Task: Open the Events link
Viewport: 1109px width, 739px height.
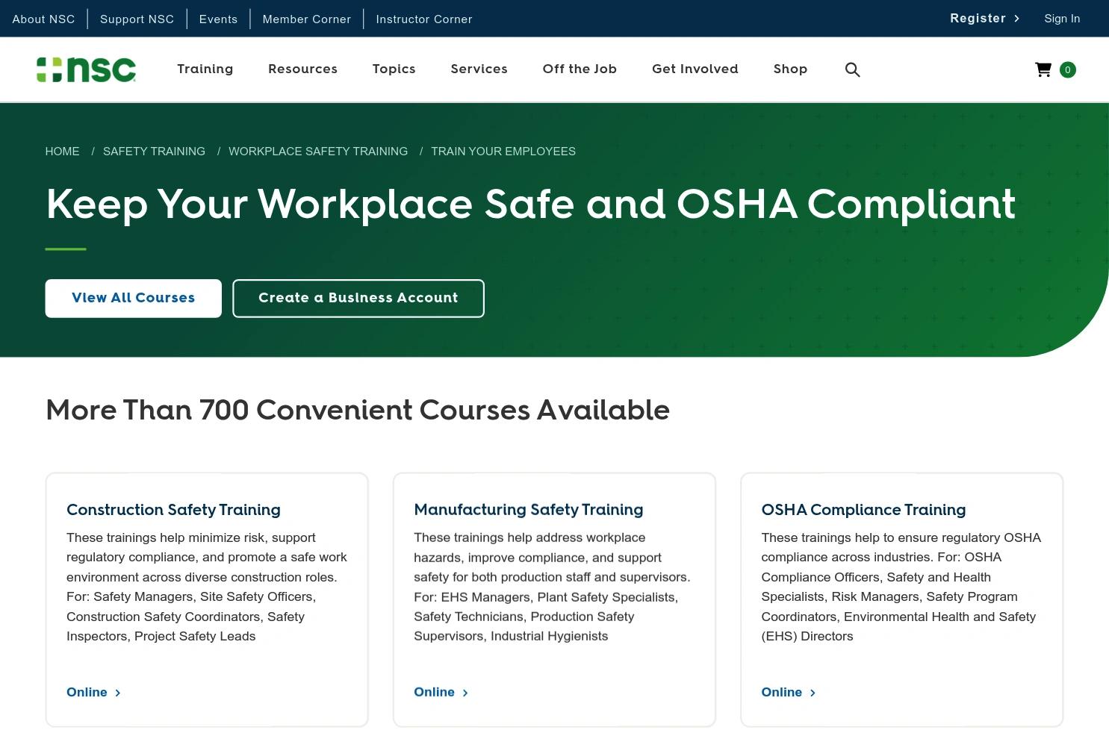Action: (218, 19)
